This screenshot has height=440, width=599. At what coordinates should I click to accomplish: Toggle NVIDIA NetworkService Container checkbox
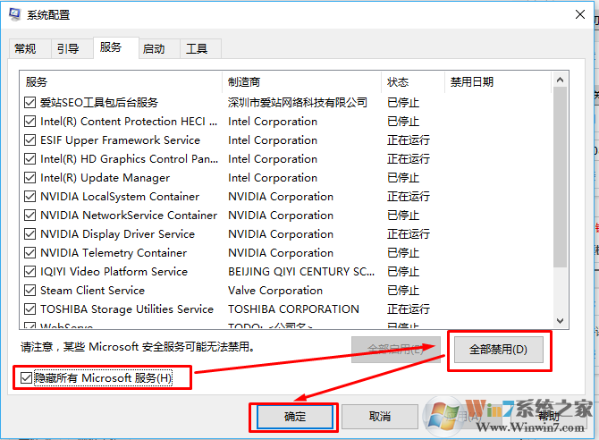30,215
